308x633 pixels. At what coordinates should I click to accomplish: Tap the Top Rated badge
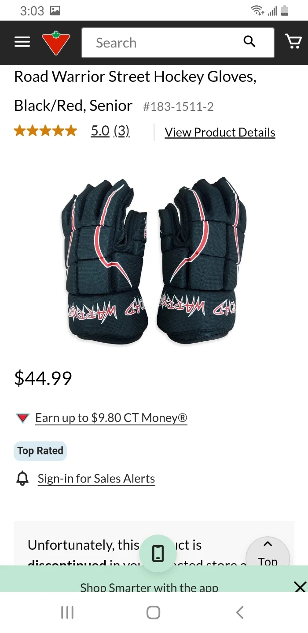(x=40, y=451)
